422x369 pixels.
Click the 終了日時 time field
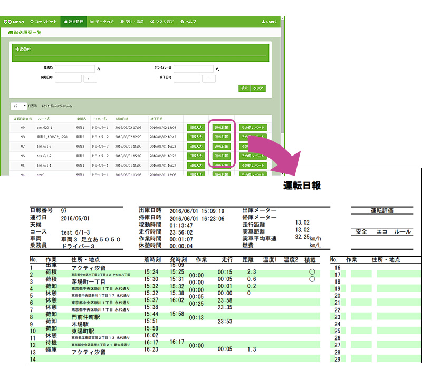tap(209, 79)
